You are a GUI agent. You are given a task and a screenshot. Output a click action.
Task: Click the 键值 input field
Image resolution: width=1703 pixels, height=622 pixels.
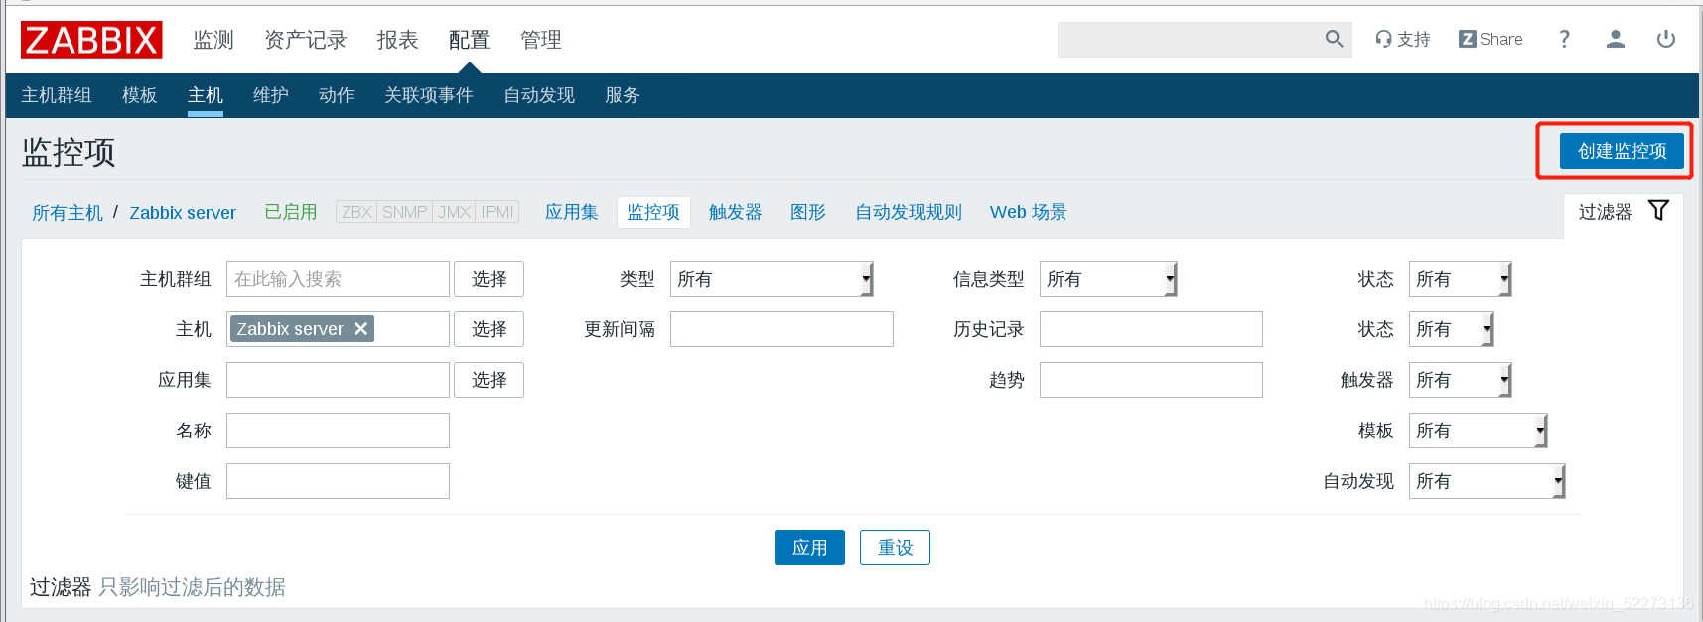tap(338, 481)
